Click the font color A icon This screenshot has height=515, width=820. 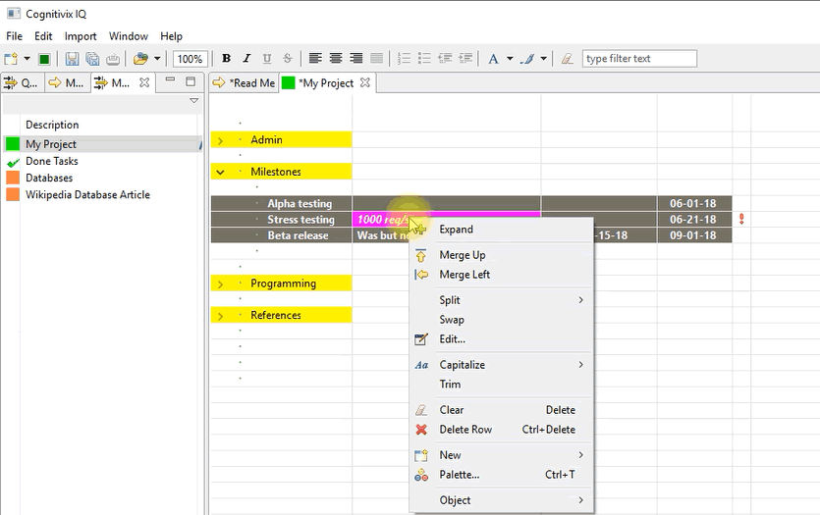click(x=493, y=59)
